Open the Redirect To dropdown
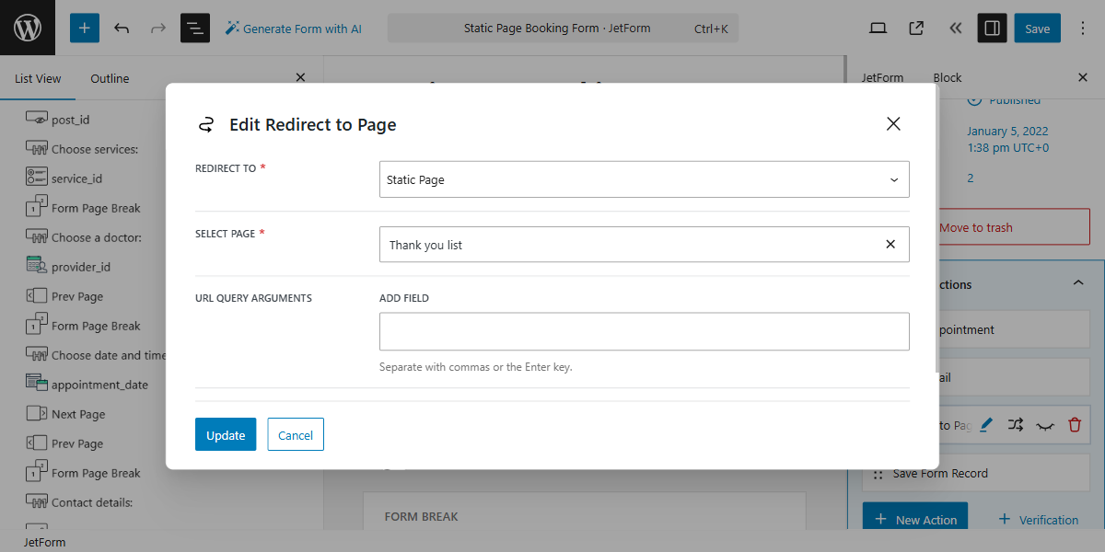1105x552 pixels. click(644, 179)
